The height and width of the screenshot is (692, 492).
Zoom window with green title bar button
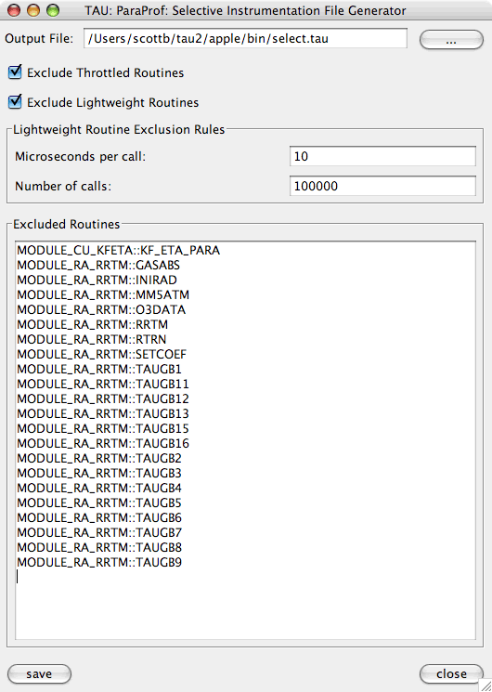53,9
